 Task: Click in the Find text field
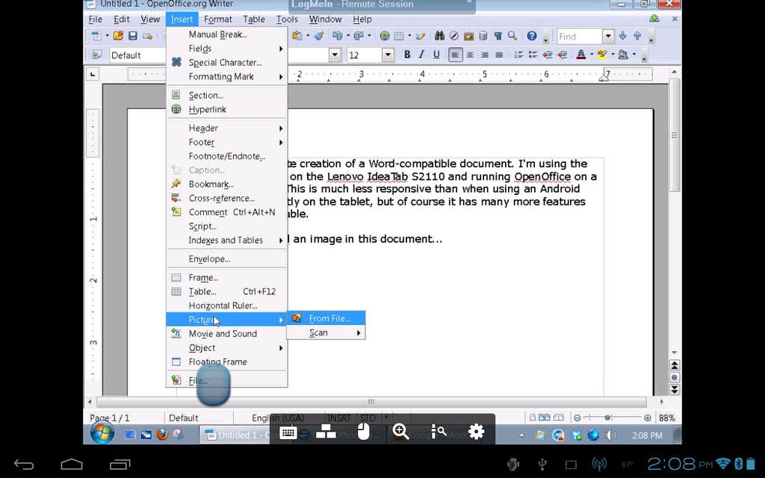click(x=580, y=36)
